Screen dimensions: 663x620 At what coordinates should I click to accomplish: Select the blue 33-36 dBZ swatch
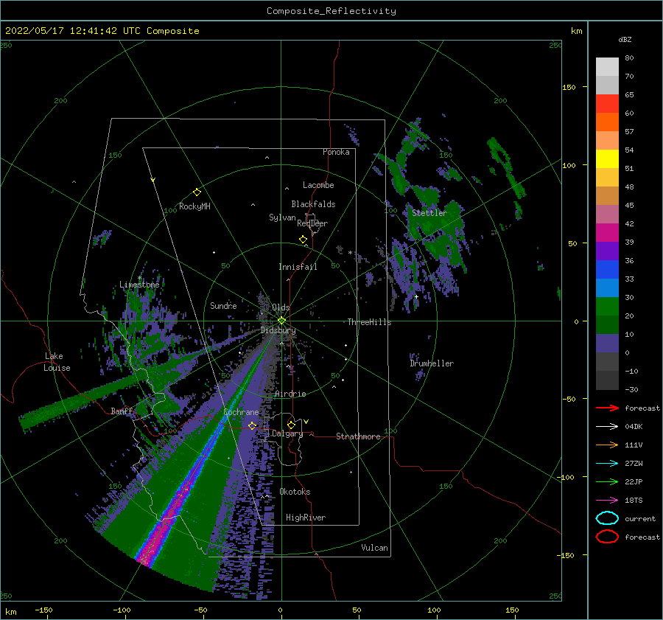click(607, 270)
